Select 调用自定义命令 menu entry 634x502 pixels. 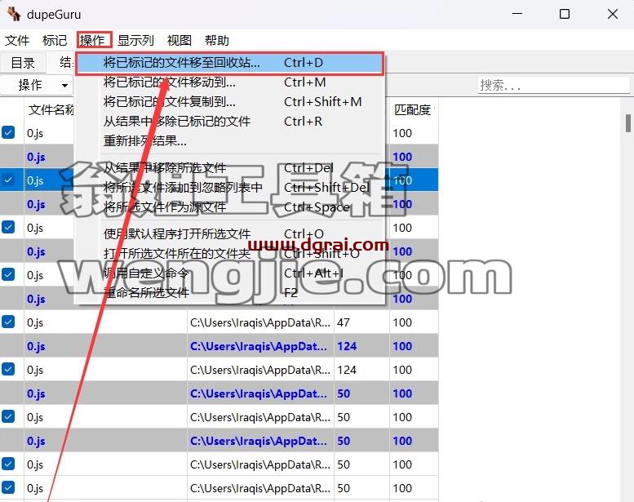pos(229,273)
